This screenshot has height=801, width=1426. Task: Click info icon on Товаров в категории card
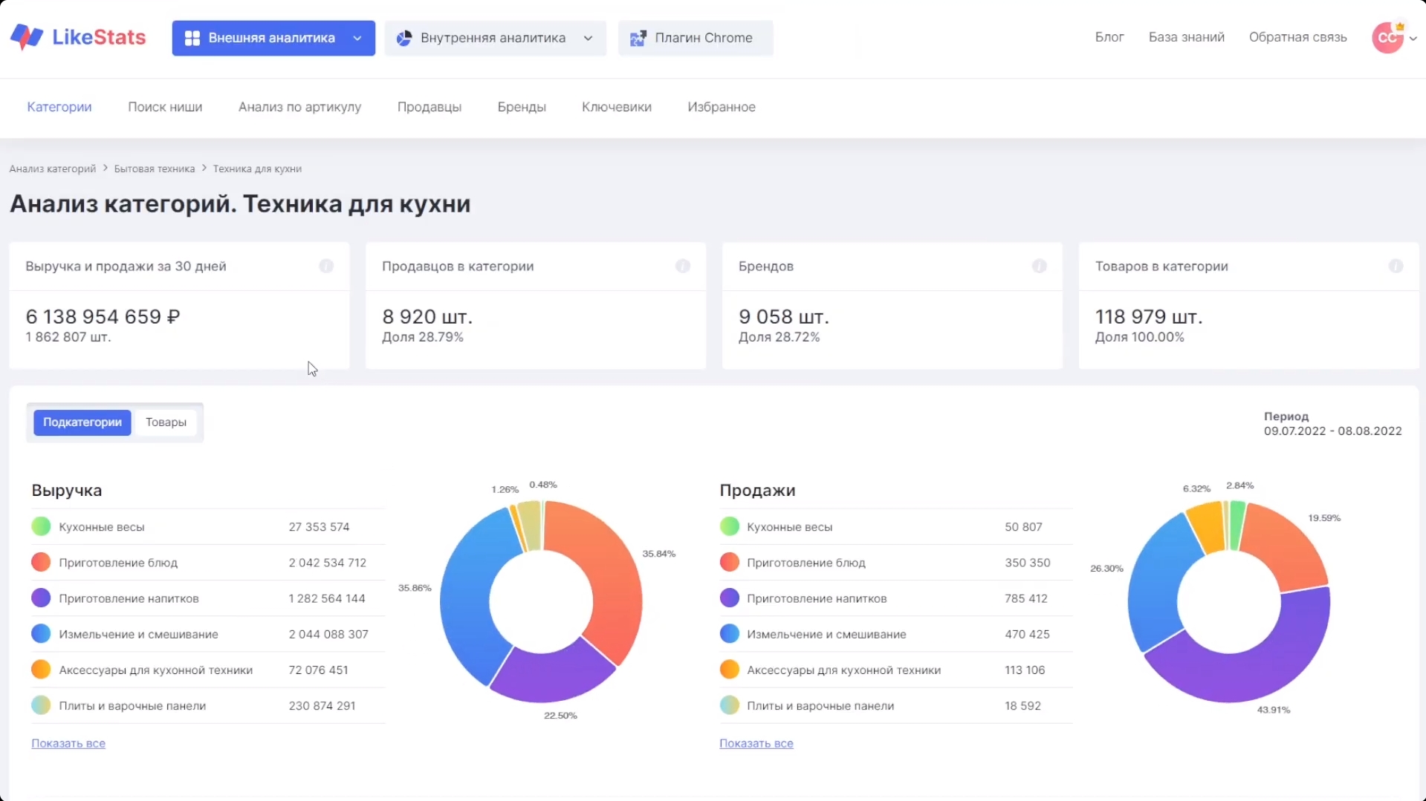(1396, 266)
